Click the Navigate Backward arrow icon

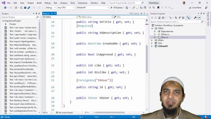click(x=5, y=8)
